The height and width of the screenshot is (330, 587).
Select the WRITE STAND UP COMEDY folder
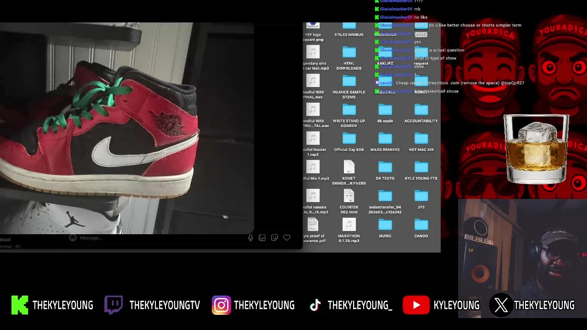pyautogui.click(x=349, y=116)
